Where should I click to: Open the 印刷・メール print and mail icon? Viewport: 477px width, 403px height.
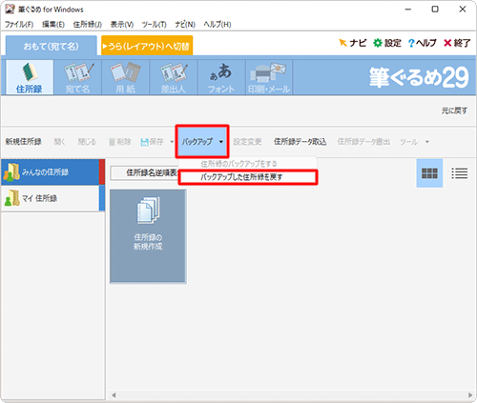(x=269, y=77)
